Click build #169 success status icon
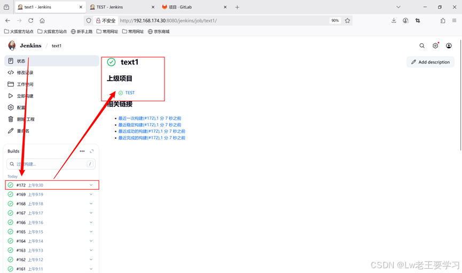This screenshot has width=462, height=273. pos(10,194)
